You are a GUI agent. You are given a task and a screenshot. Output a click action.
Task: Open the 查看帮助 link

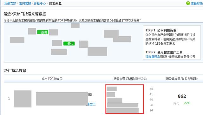coord(197,3)
